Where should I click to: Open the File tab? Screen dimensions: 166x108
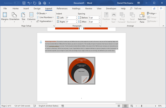5,8
